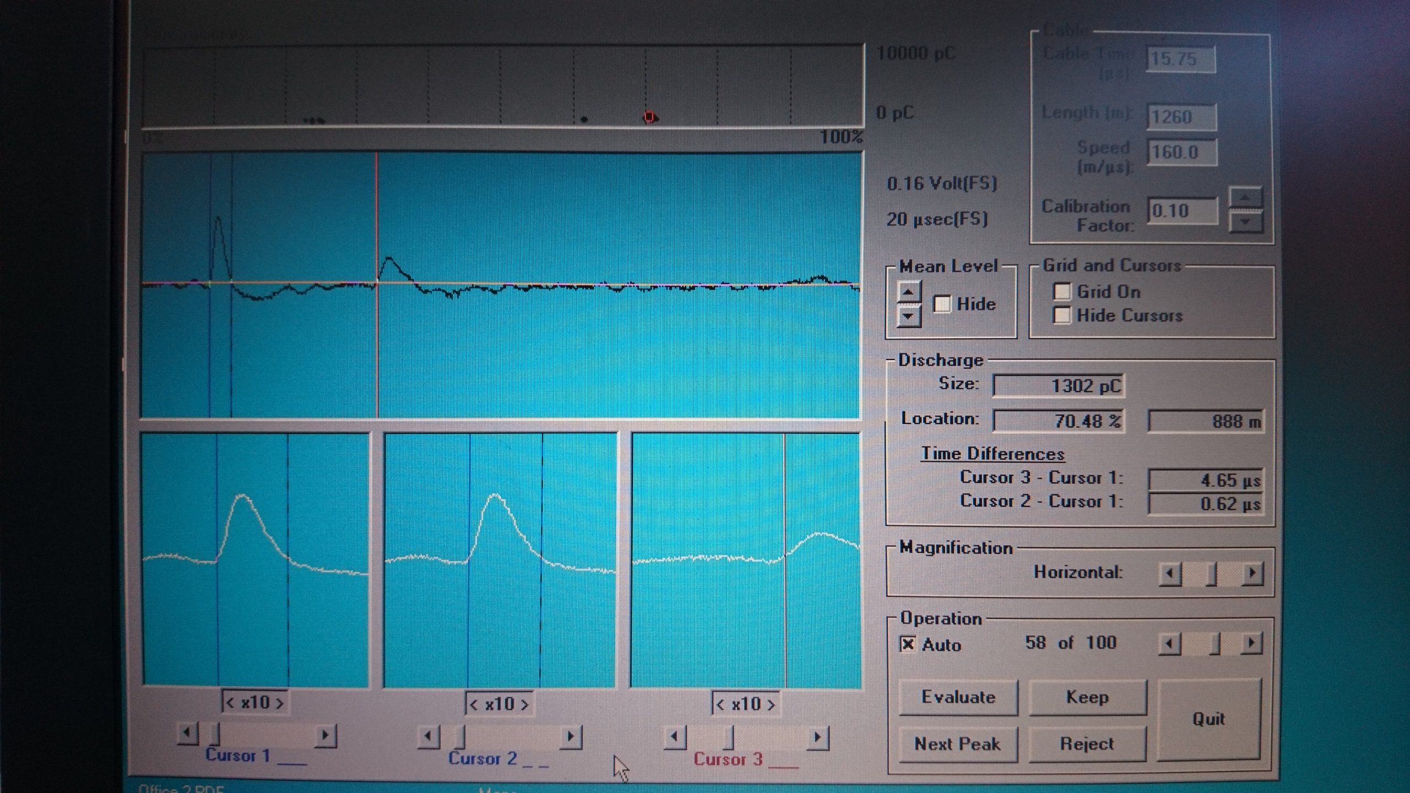The width and height of the screenshot is (1410, 793).
Task: Move Cursor 1 left with arrow
Action: pos(188,734)
